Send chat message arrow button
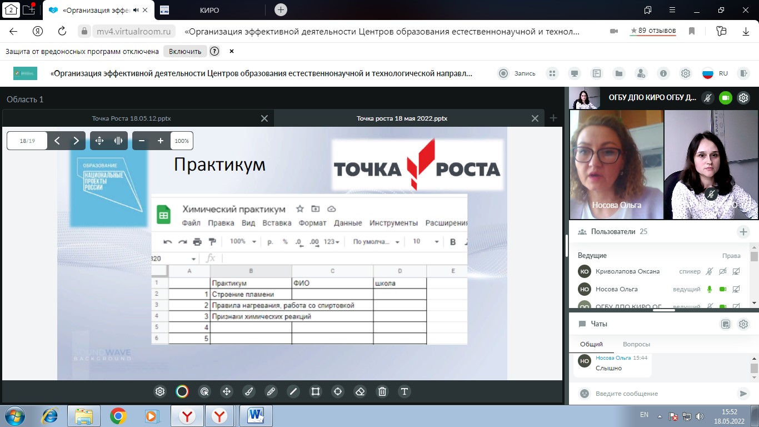Screen dimensions: 759x427 pos(743,394)
